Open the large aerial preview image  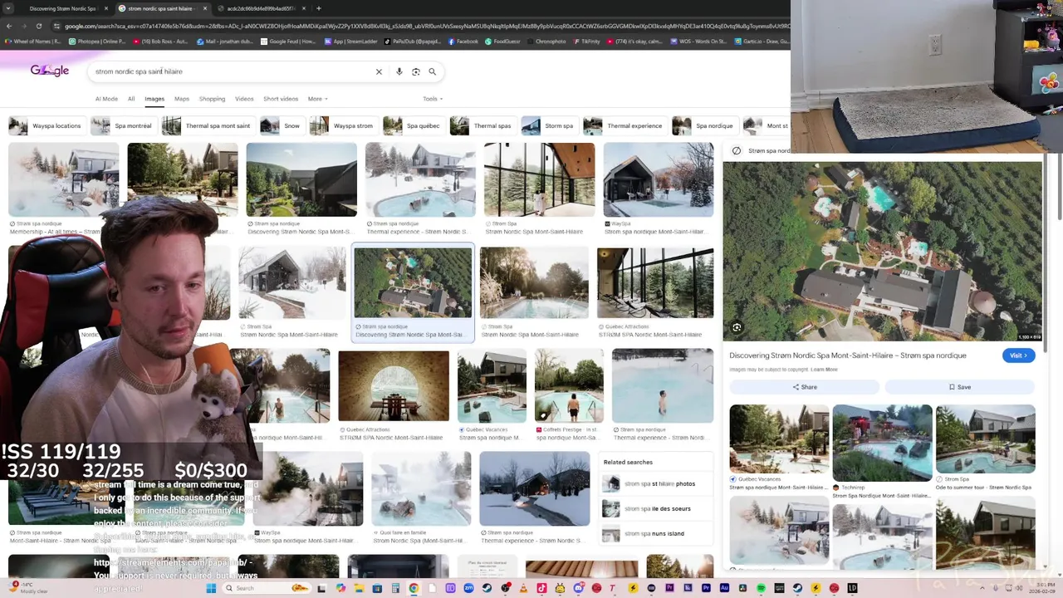(x=882, y=251)
